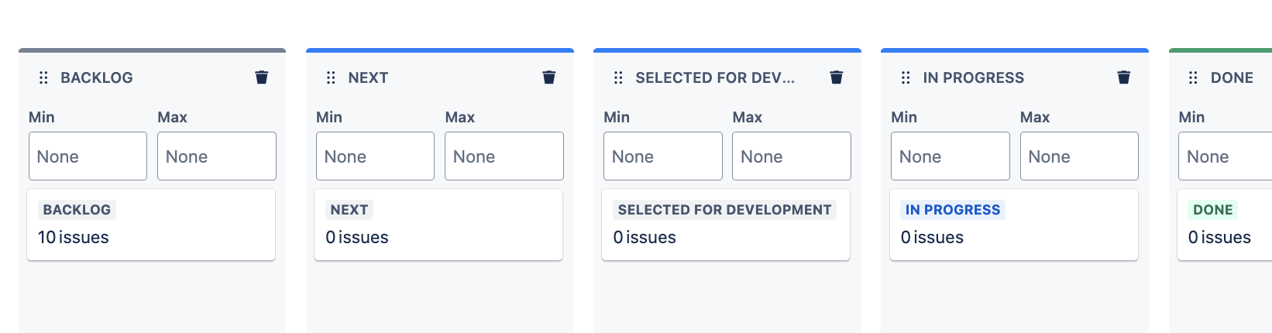
Task: Focus the Next column Min field
Action: (375, 156)
